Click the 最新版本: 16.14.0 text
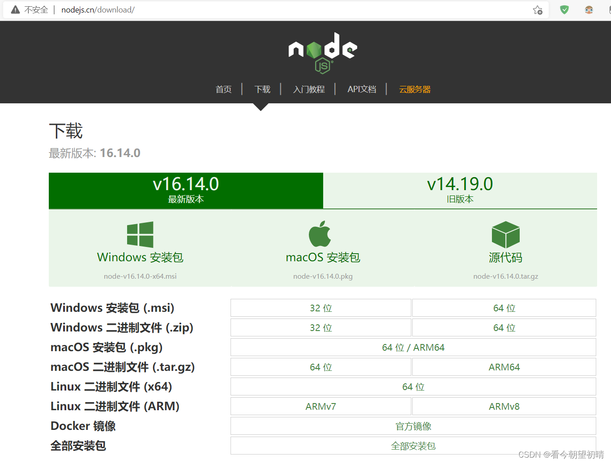Screen dimensions: 611x463 tap(94, 153)
